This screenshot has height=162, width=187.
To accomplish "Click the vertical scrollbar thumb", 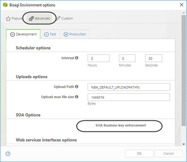I will (x=184, y=71).
